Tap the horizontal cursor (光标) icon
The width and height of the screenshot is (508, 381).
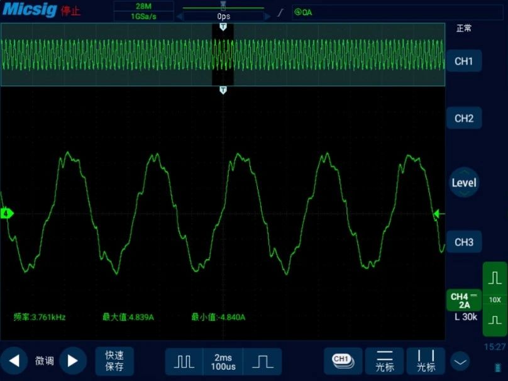(x=385, y=361)
